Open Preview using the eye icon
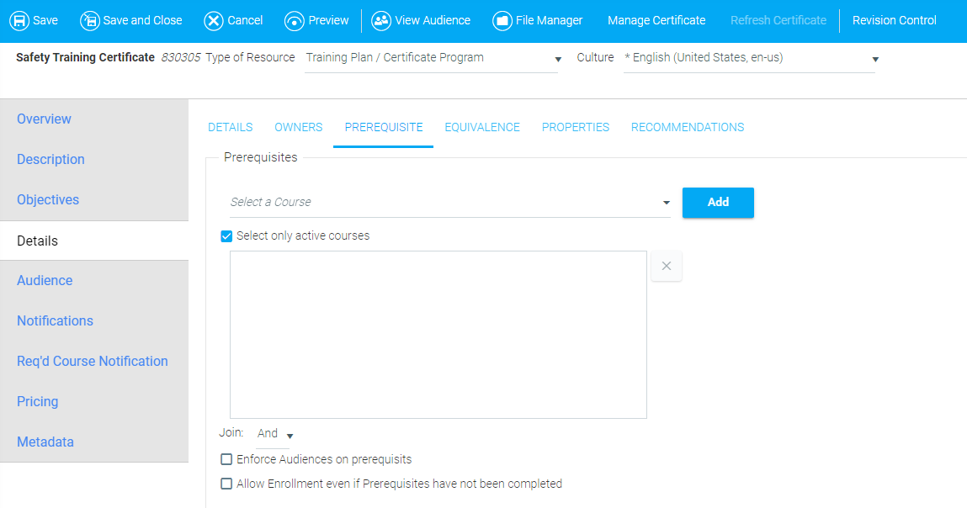Screen dimensions: 967x508 [x=295, y=20]
